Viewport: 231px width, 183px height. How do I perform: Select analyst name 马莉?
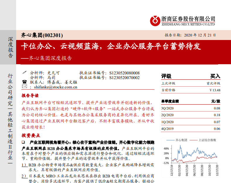[51, 78]
